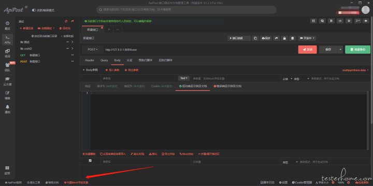Click 新建目录 in project panel
The image size is (373, 186).
pos(26,28)
